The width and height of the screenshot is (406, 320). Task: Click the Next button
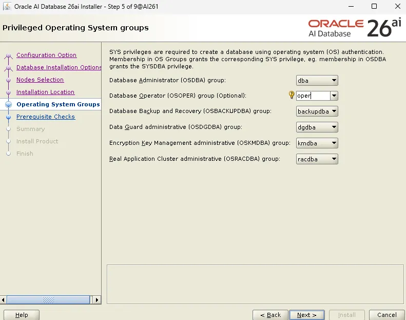[307, 315]
